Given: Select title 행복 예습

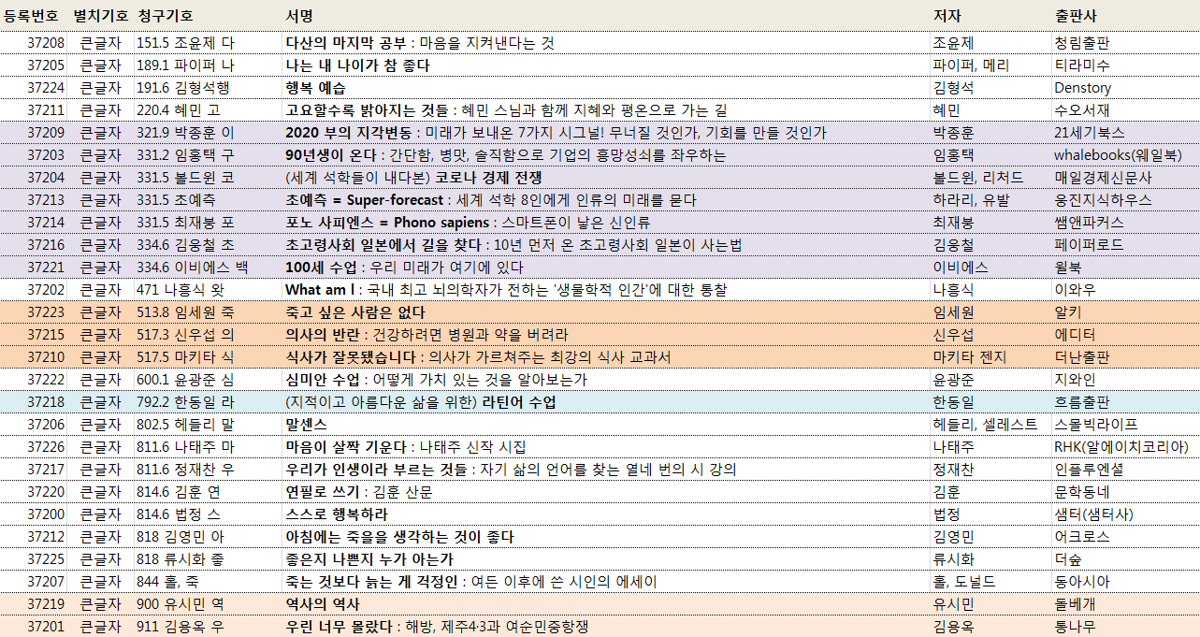Looking at the screenshot, I should [315, 88].
